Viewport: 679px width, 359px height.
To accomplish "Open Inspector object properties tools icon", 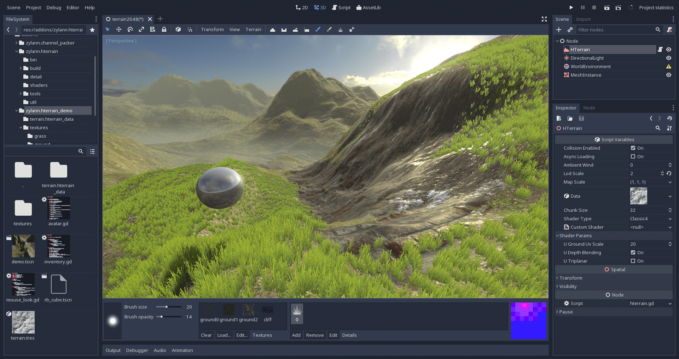I will (x=669, y=128).
